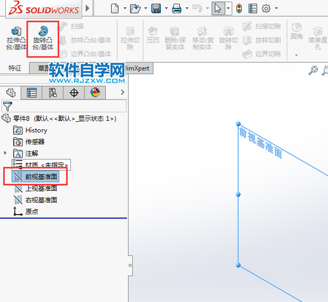The height and width of the screenshot is (302, 328).
Task: Select 原点 origin item
Action: pos(26,211)
